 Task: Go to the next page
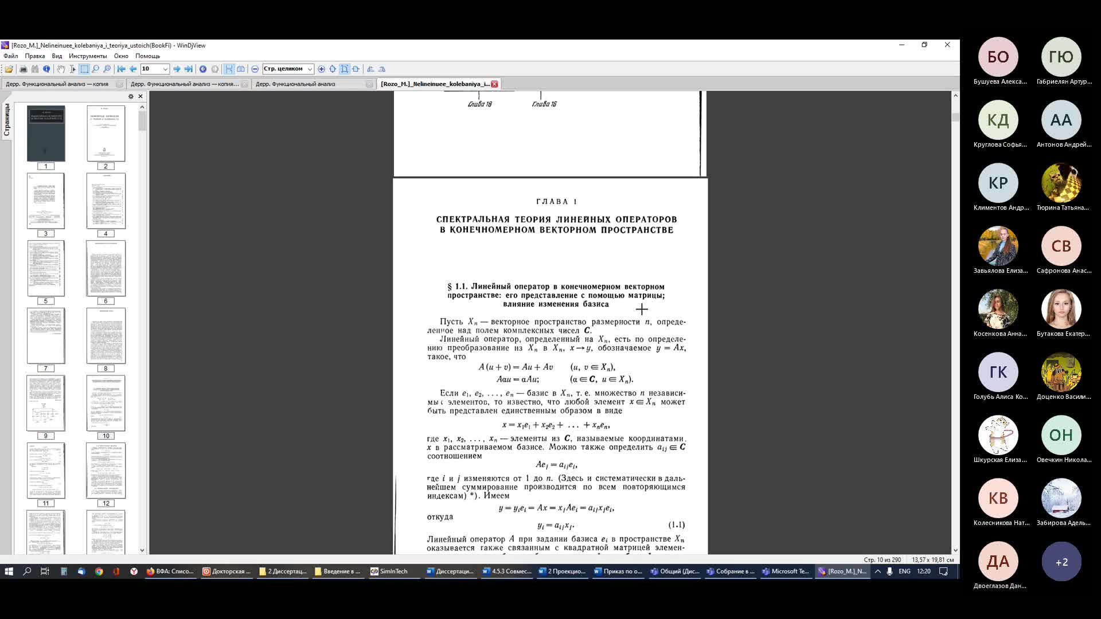[177, 69]
